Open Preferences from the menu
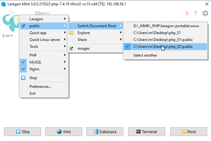Image resolution: width=211 pixels, height=141 pixels. [41, 87]
